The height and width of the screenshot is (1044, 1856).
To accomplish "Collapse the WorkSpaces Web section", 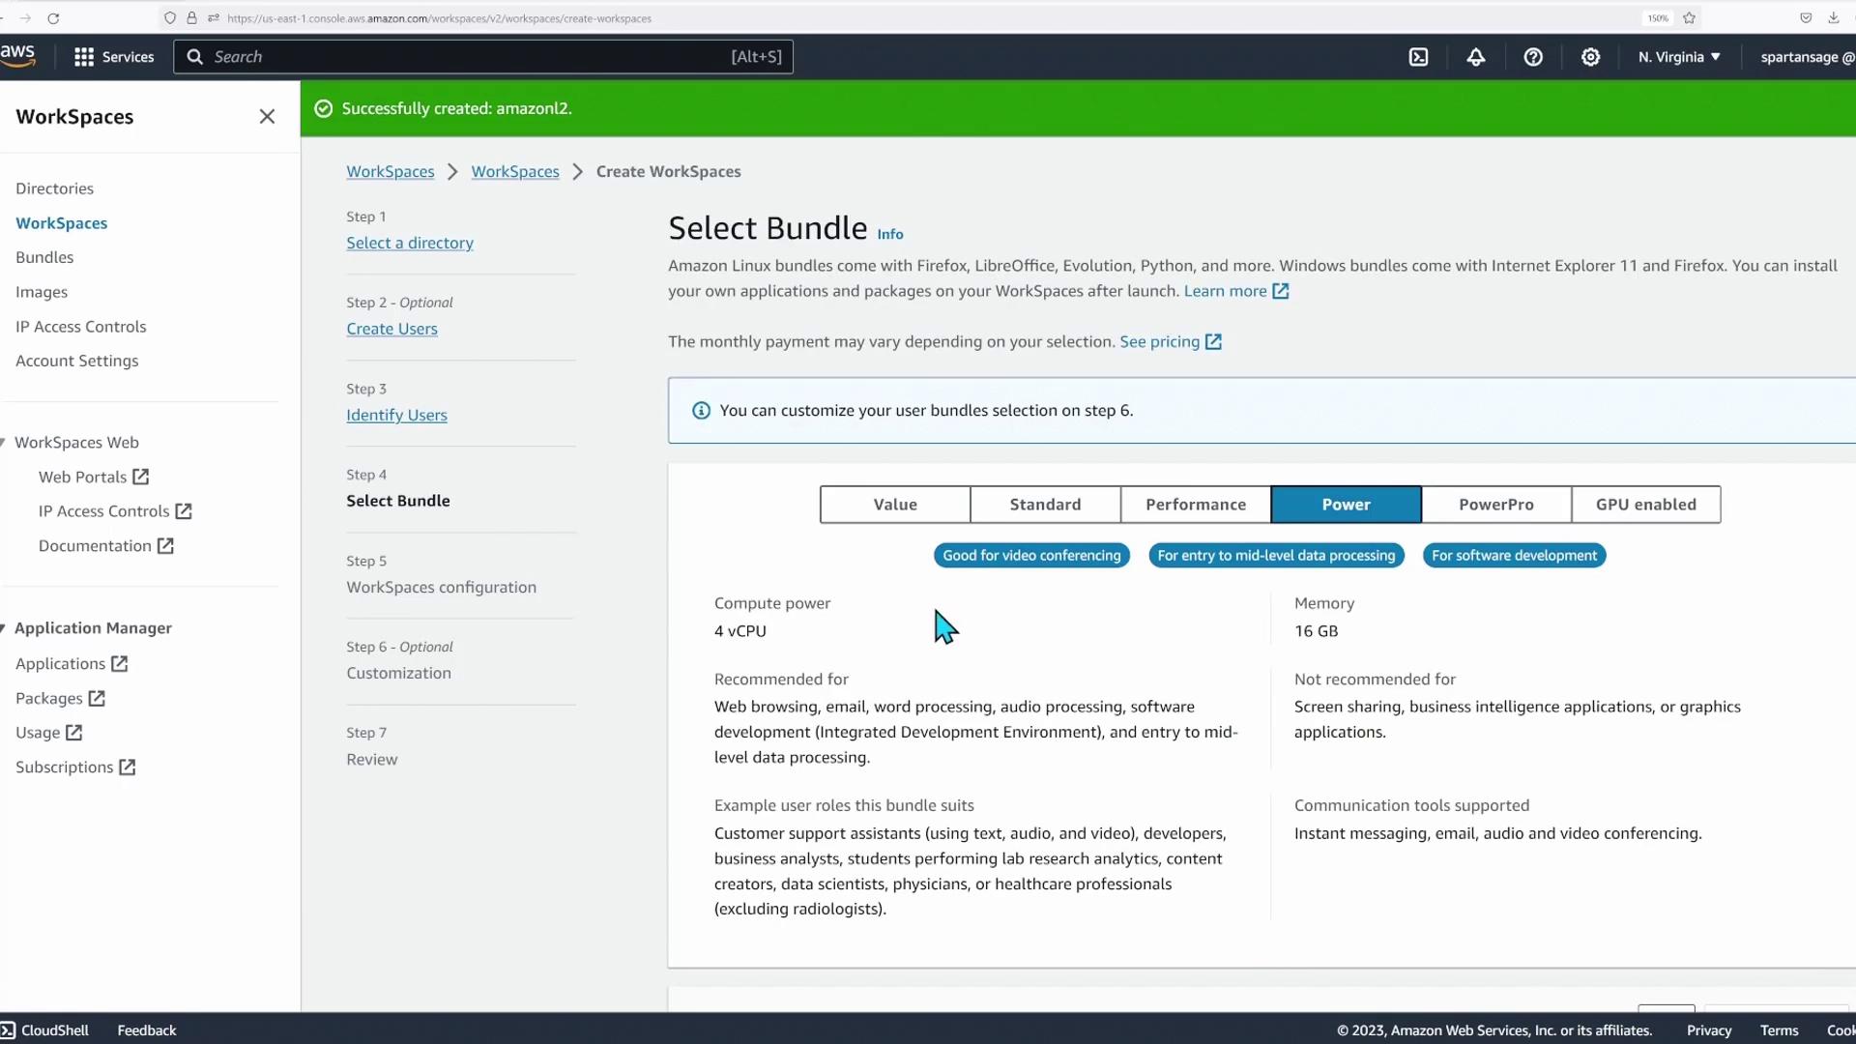I will [x=4, y=443].
